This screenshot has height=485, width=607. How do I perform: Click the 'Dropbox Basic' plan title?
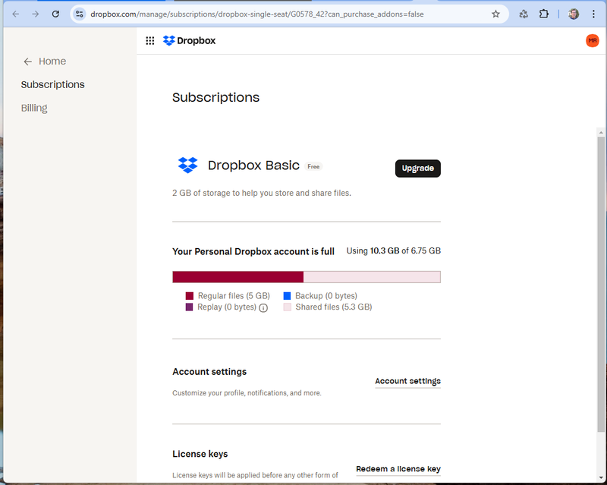click(x=253, y=165)
